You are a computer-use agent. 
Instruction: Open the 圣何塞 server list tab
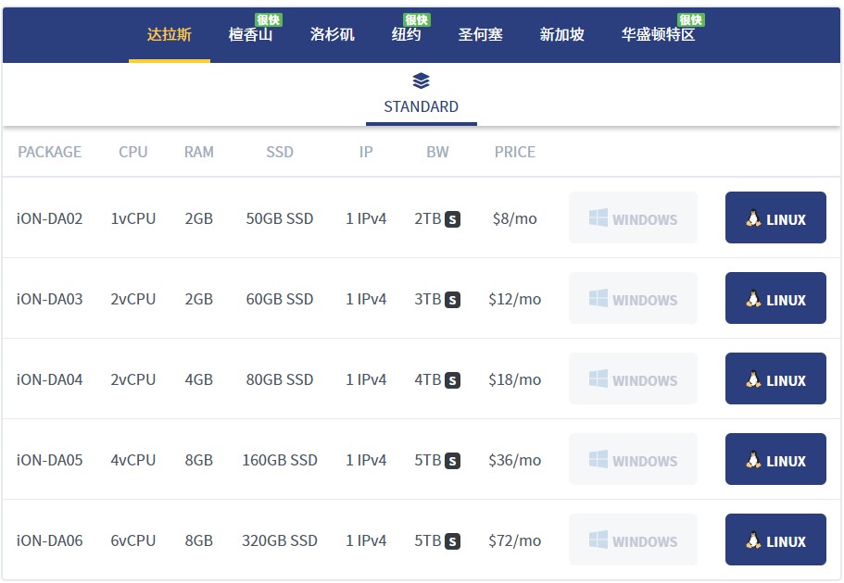click(480, 34)
